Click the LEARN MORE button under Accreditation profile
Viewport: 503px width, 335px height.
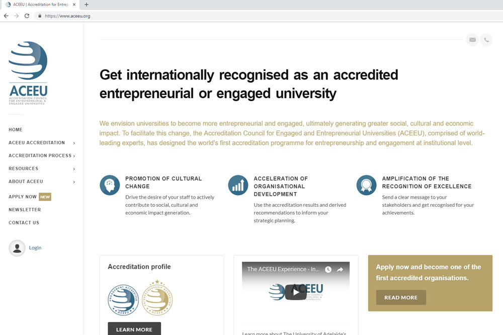pos(134,328)
